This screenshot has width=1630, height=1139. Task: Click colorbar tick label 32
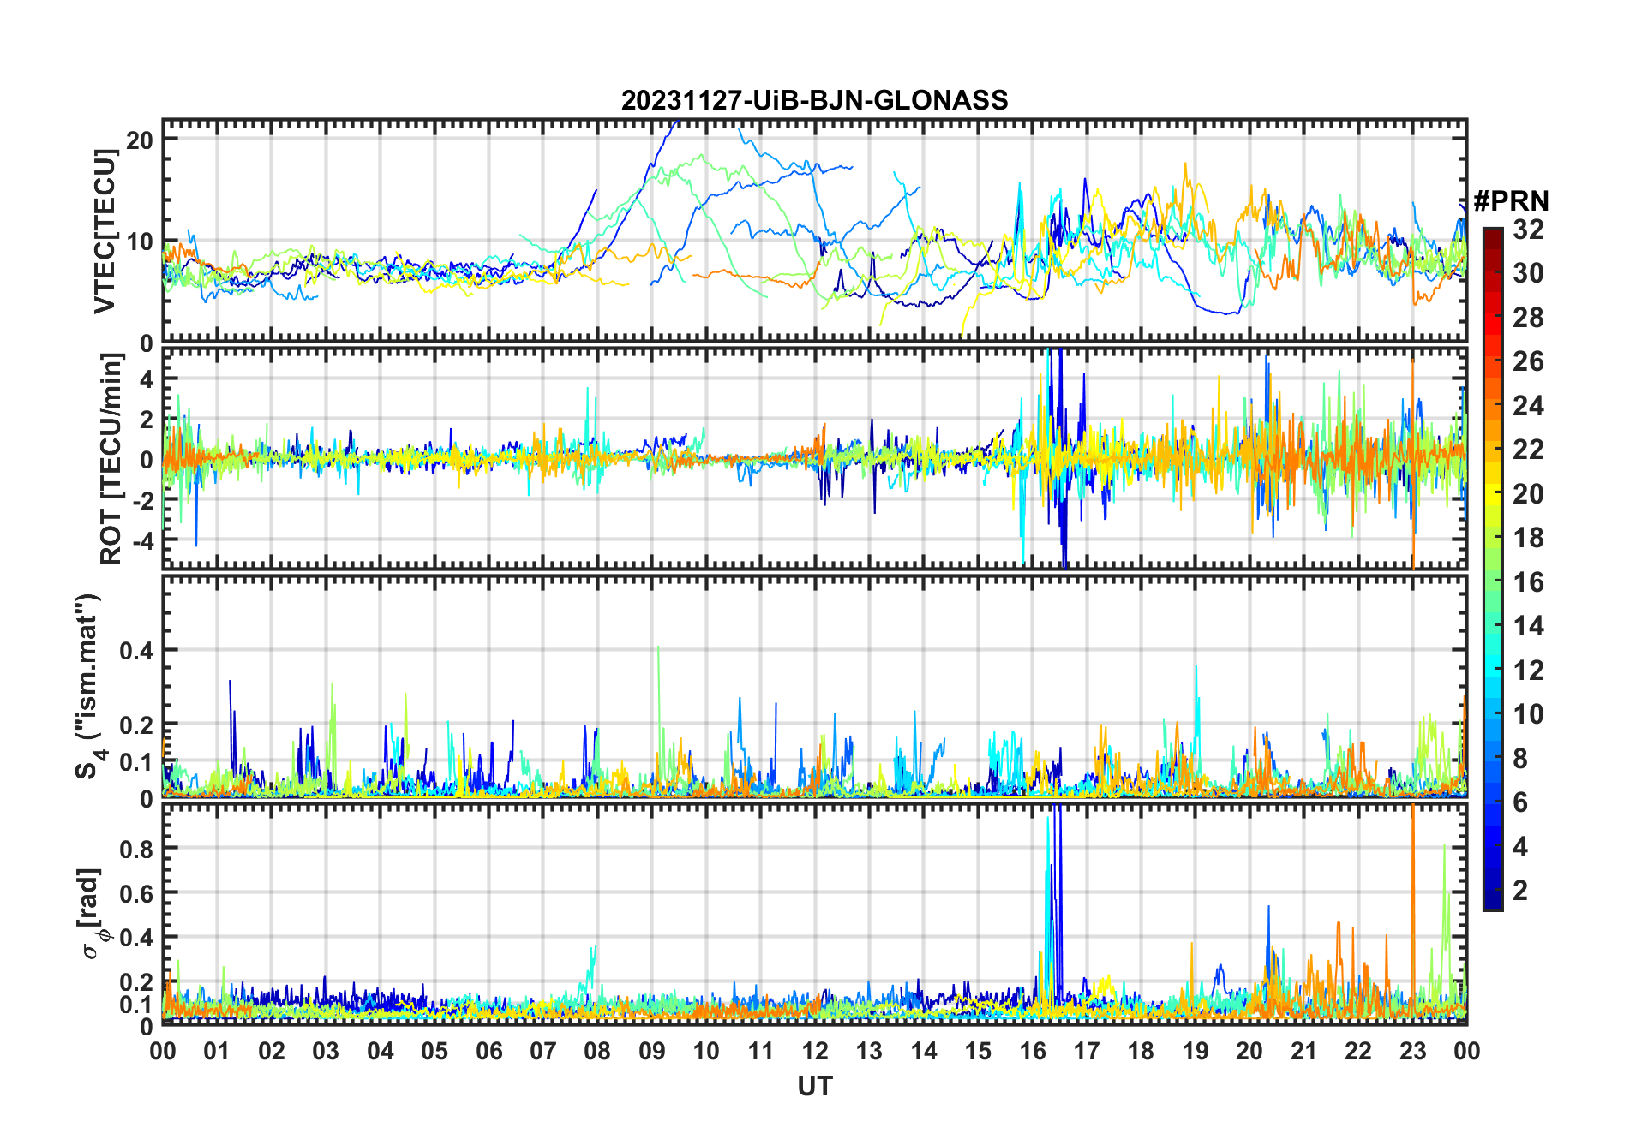pos(1528,230)
